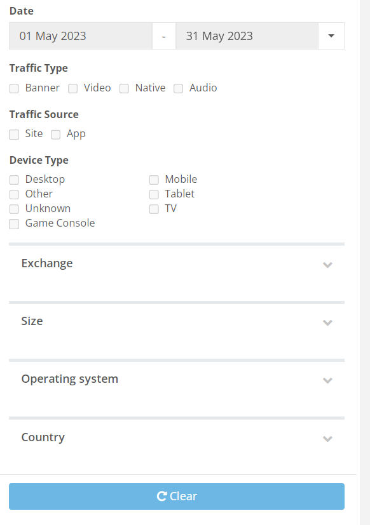Image resolution: width=370 pixels, height=525 pixels.
Task: Enable the Banner traffic type
Action: (14, 88)
